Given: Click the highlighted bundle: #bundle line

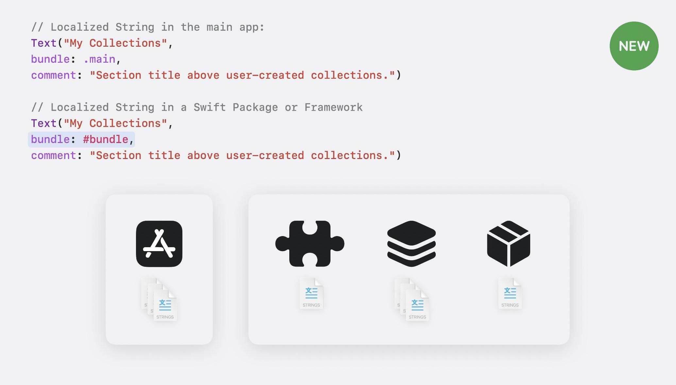Looking at the screenshot, I should tap(81, 139).
